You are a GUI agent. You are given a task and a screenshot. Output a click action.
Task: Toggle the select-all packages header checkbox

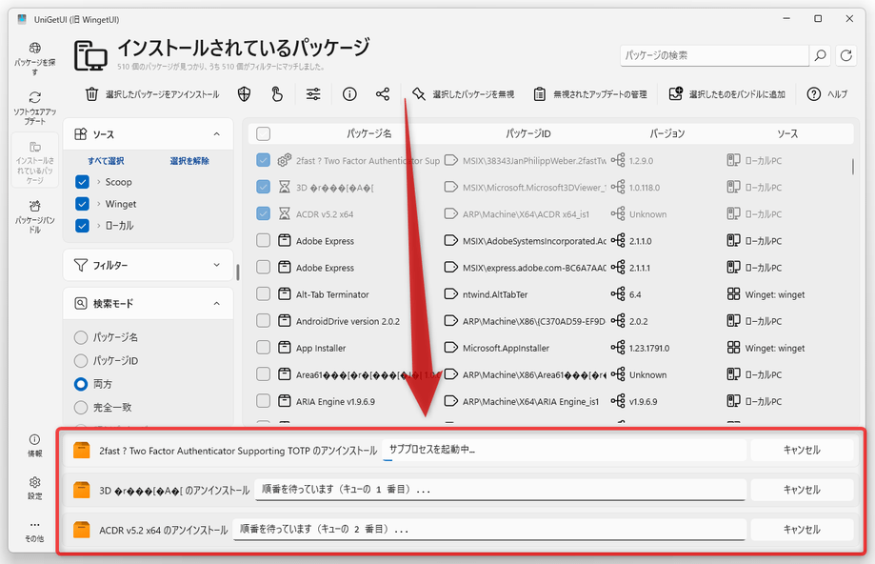point(263,134)
